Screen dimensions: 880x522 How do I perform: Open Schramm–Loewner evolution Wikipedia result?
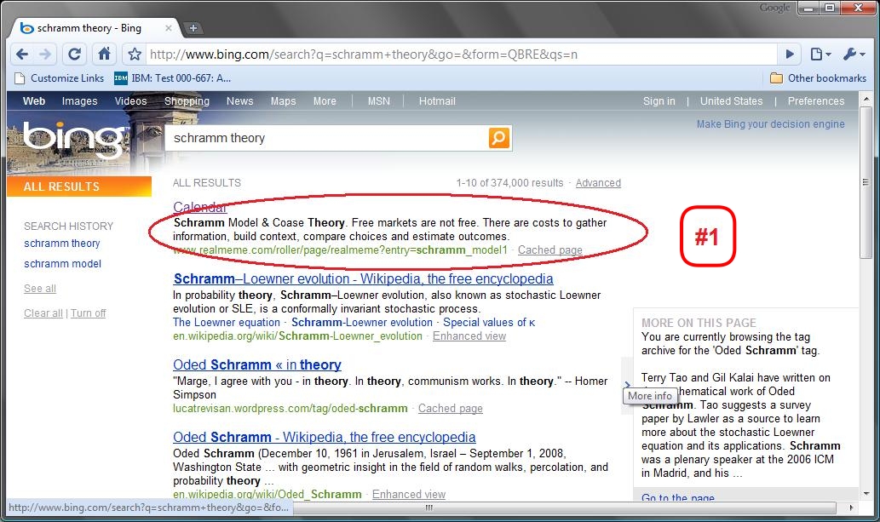[363, 279]
